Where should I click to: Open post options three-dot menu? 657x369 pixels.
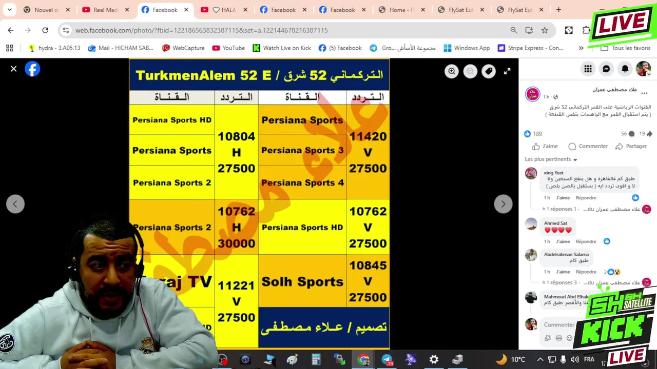click(x=644, y=93)
